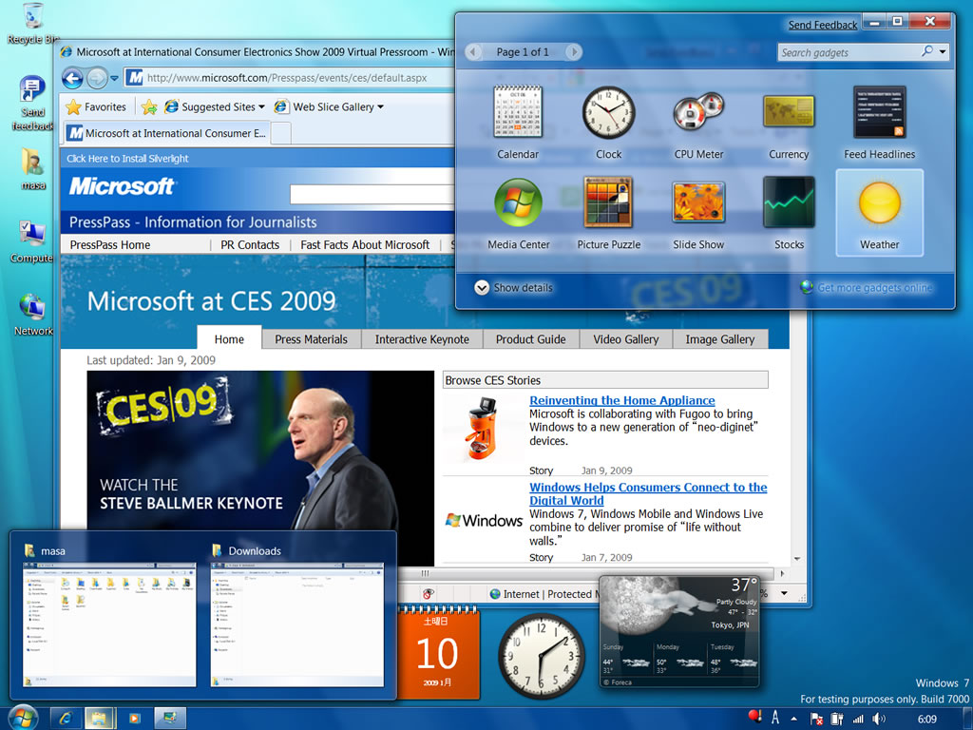Choose the Media Center gadget
Image resolution: width=973 pixels, height=730 pixels.
point(518,213)
